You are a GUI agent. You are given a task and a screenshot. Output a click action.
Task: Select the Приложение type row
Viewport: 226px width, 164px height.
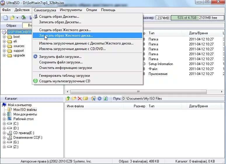158,74
